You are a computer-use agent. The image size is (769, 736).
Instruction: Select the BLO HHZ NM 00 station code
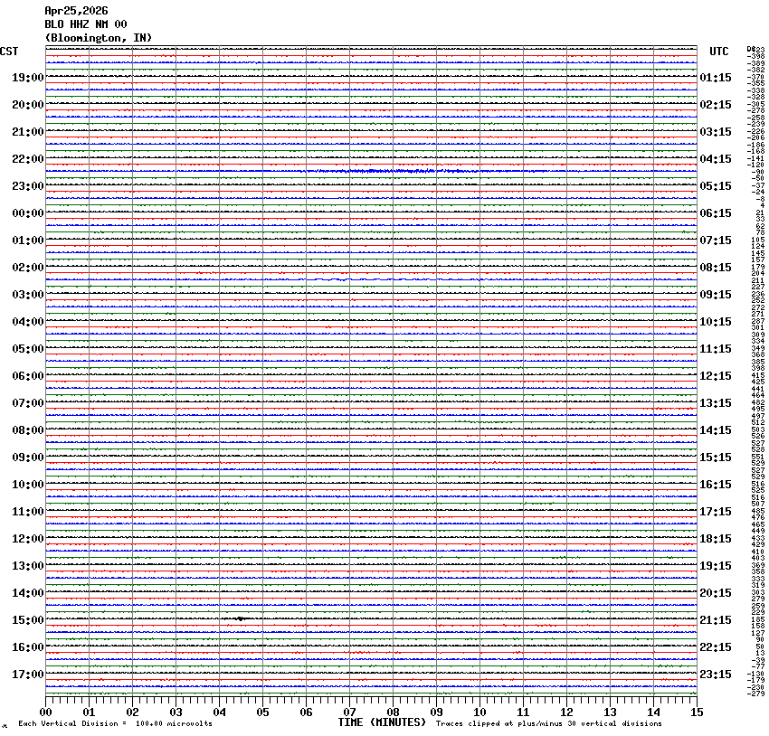pos(86,24)
